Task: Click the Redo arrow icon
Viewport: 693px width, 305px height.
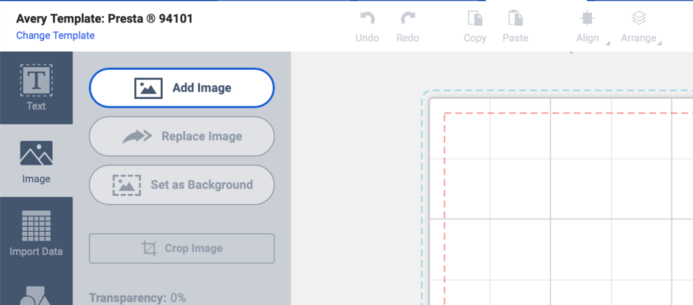Action: click(408, 18)
